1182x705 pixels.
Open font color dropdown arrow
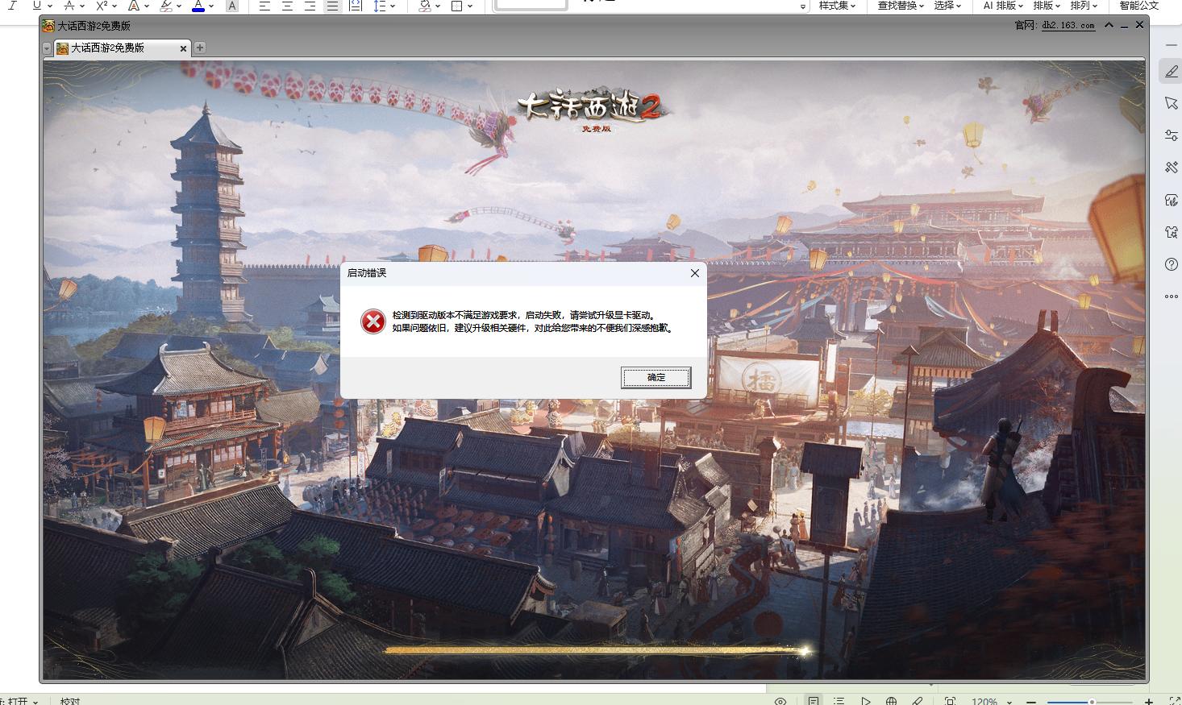(x=211, y=6)
